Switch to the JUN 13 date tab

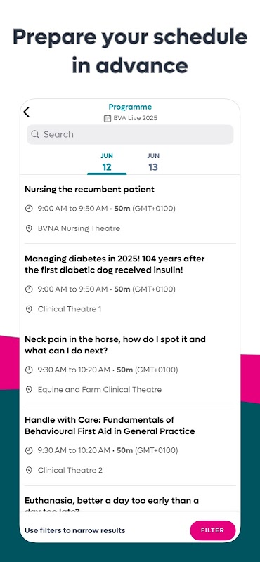[x=153, y=162]
